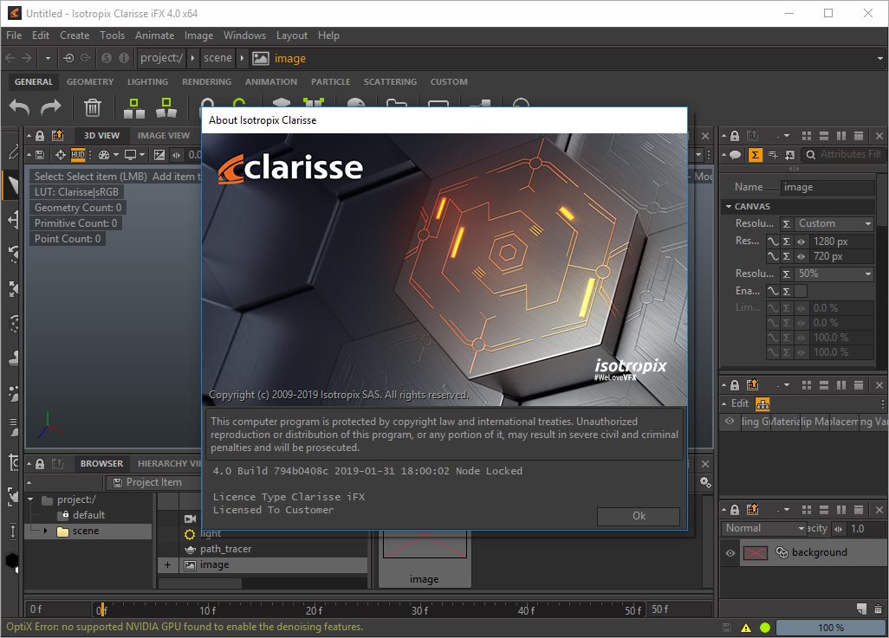
Task: Select the focus/center view crosshair icon
Action: tap(61, 154)
